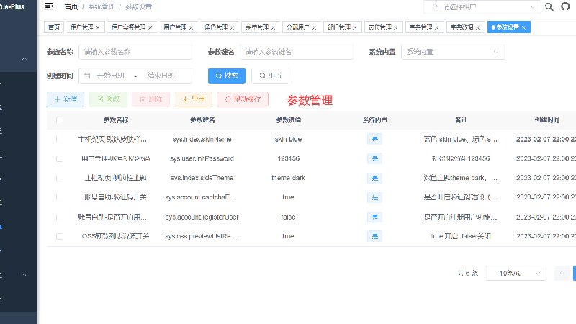Toggle the select-all checkbox in table header
576x324 pixels.
[59, 120]
